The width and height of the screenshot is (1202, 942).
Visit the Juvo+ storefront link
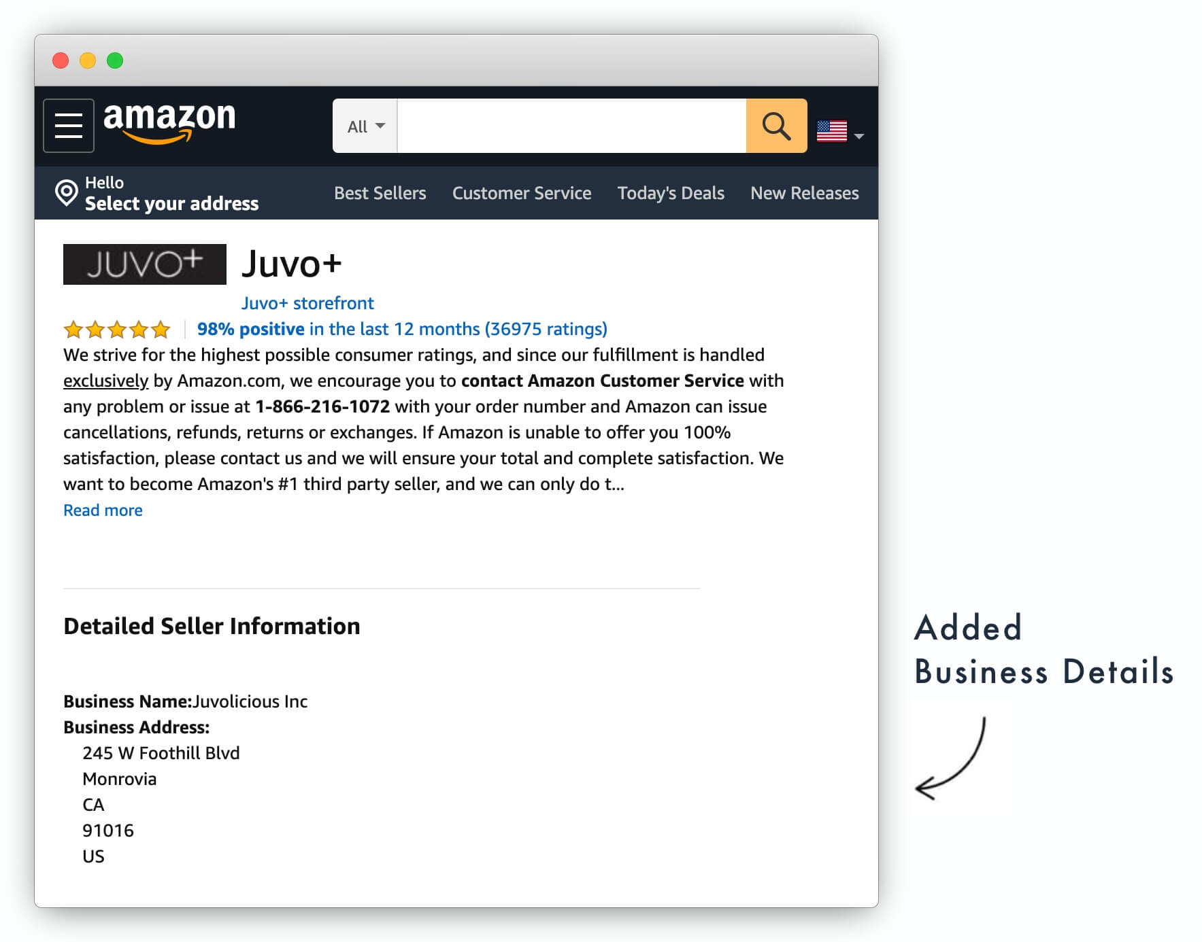tap(307, 303)
